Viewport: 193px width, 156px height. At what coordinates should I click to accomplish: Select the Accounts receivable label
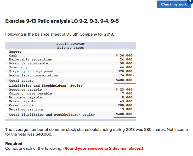(29, 63)
